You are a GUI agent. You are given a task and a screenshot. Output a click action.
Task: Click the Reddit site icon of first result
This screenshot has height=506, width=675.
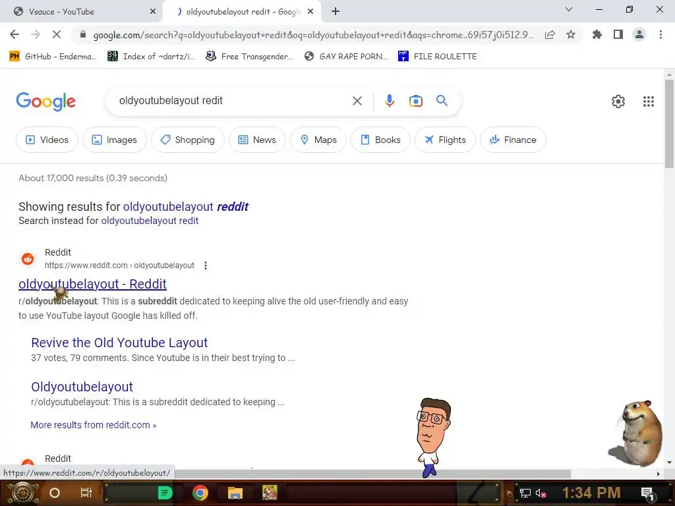point(28,258)
